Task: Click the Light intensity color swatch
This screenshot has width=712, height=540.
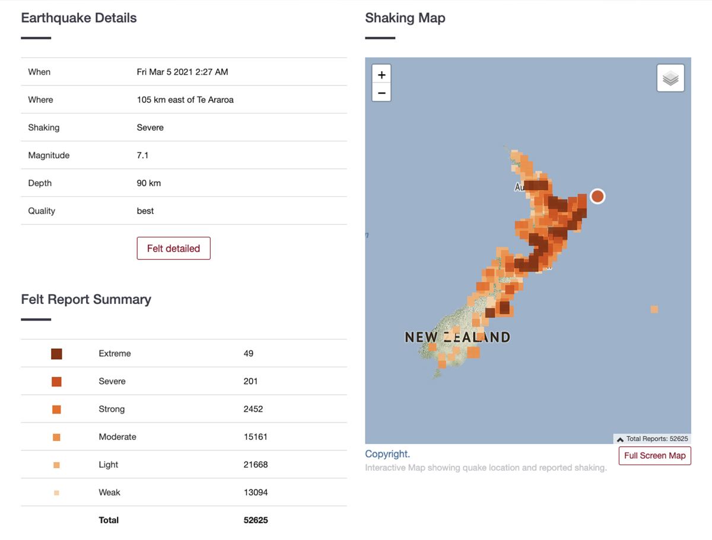Action: [x=56, y=465]
